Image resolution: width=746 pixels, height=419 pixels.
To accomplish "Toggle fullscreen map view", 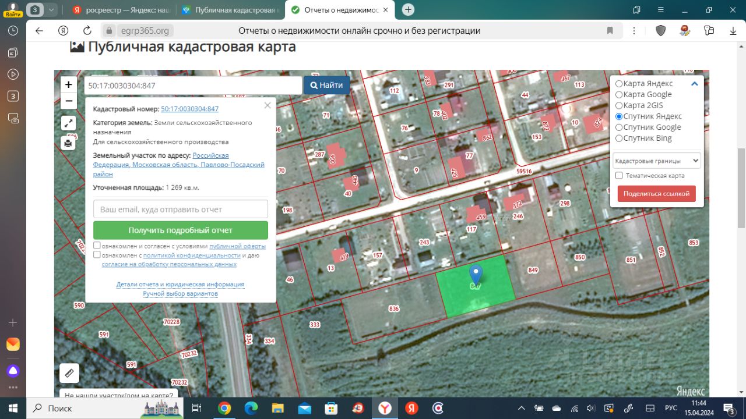I will (69, 123).
